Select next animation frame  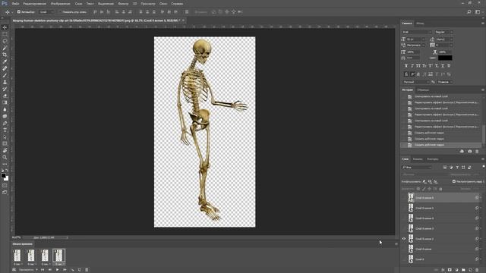(65, 270)
